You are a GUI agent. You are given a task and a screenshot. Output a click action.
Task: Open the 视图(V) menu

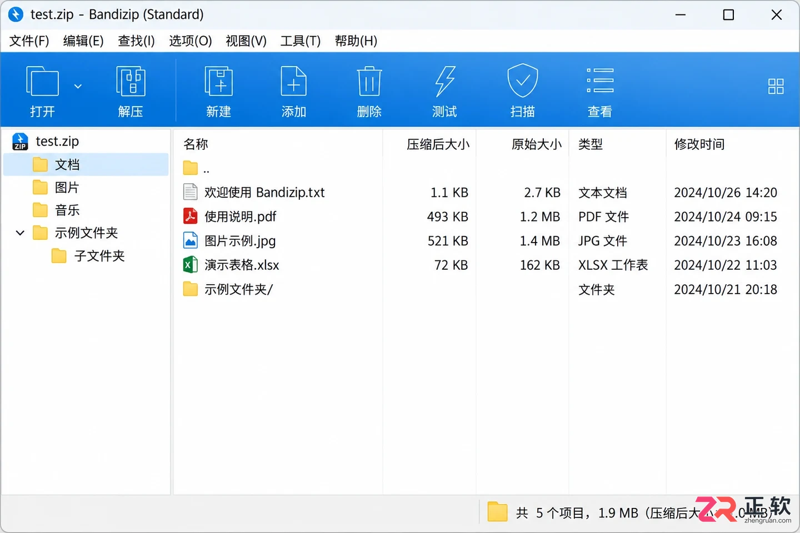(x=246, y=41)
